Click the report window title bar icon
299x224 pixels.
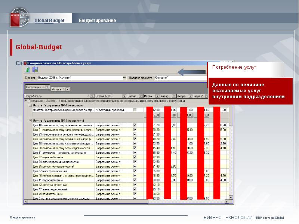pos(27,63)
